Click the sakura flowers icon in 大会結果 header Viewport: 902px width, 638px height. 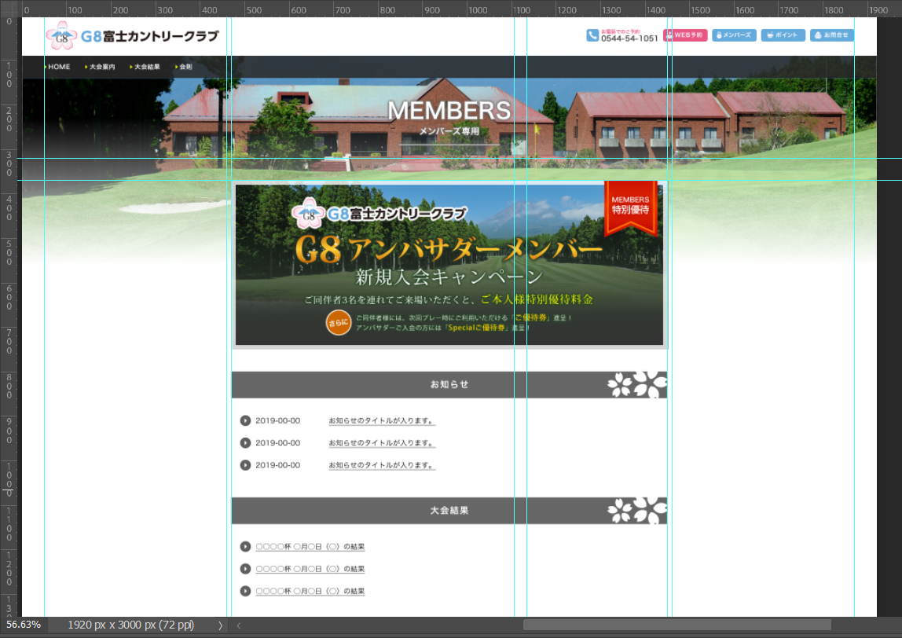[x=637, y=511]
